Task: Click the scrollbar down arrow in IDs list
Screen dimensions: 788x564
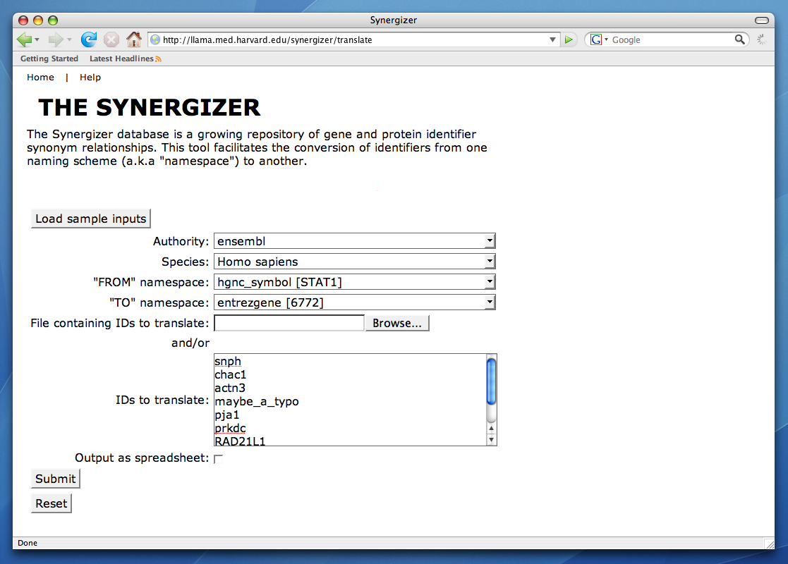Action: pyautogui.click(x=492, y=440)
